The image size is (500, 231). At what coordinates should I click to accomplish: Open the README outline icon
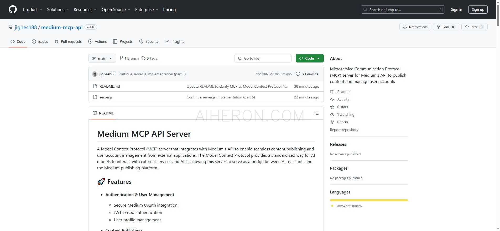coord(317,113)
